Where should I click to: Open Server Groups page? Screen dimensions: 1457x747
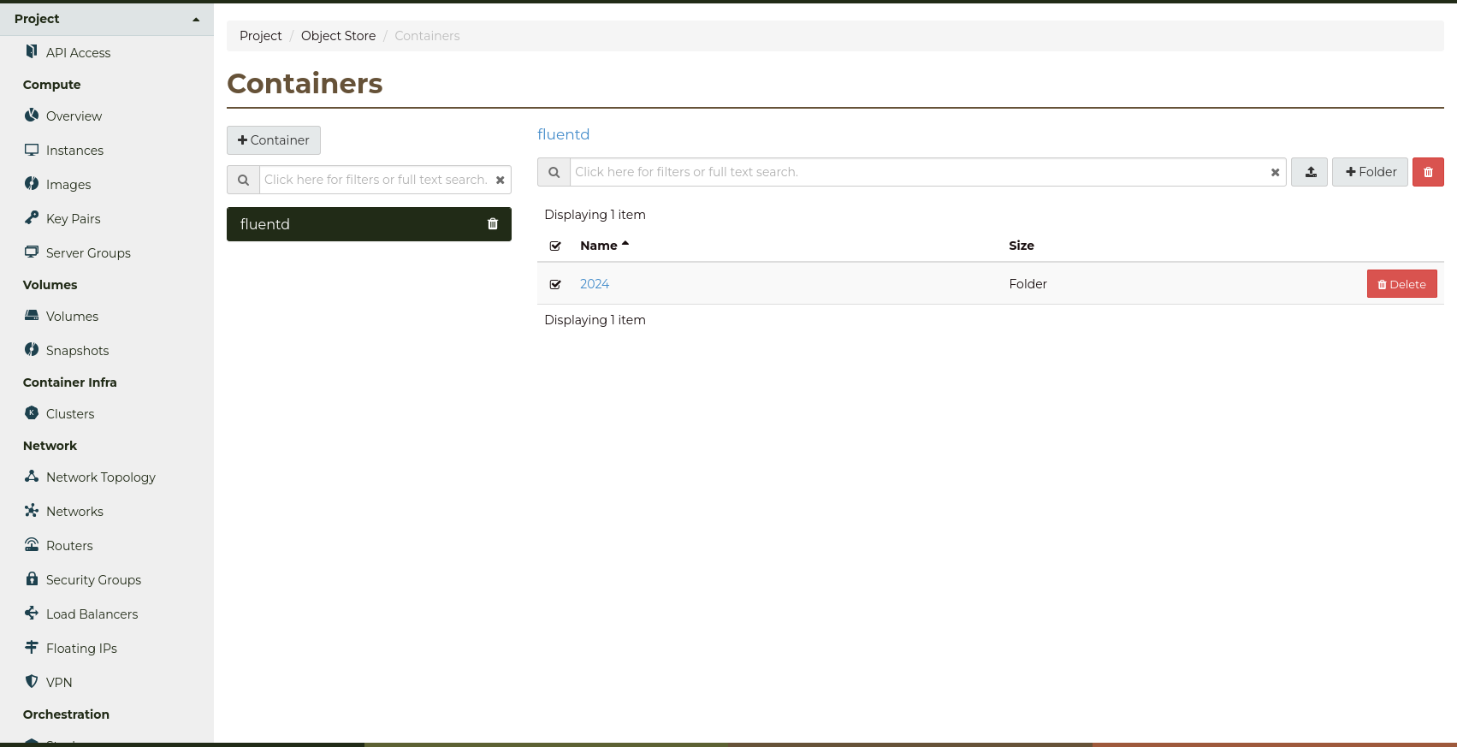[x=88, y=253]
